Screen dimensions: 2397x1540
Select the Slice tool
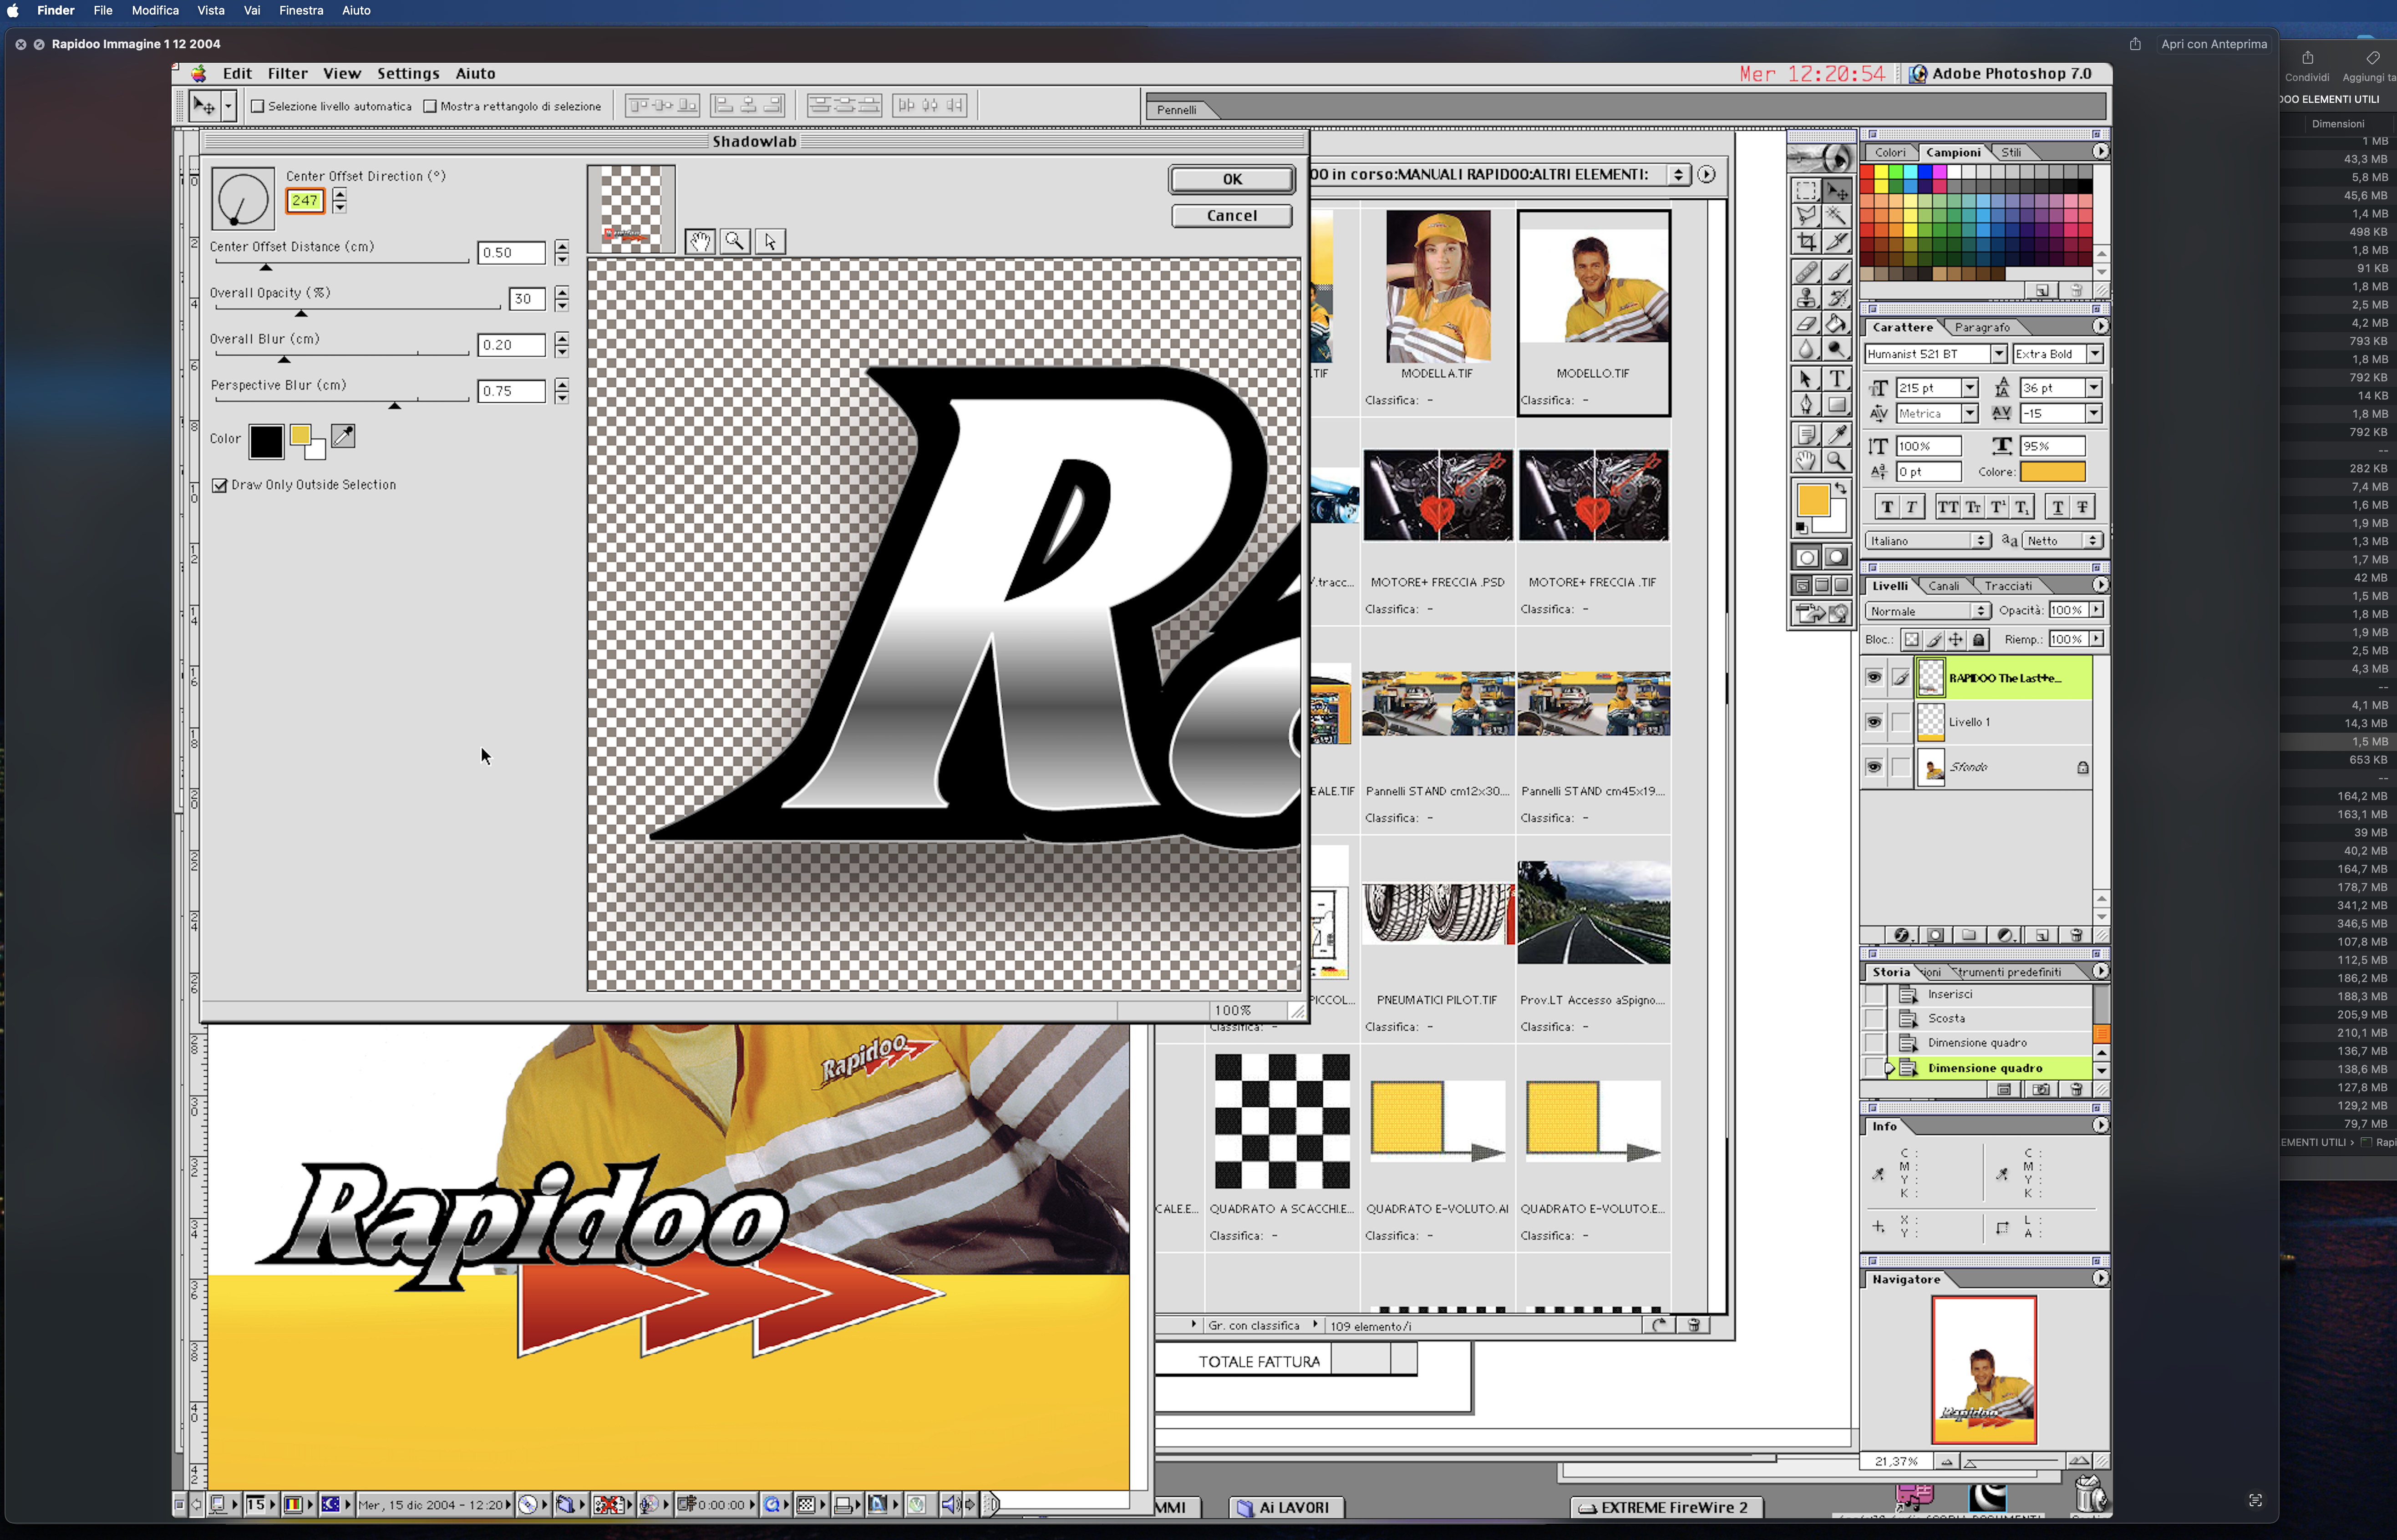coord(1837,241)
